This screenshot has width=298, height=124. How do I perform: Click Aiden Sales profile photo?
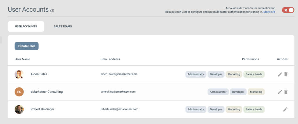pyautogui.click(x=19, y=74)
